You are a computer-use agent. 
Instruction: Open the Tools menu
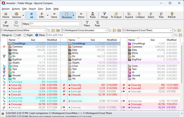(48, 9)
